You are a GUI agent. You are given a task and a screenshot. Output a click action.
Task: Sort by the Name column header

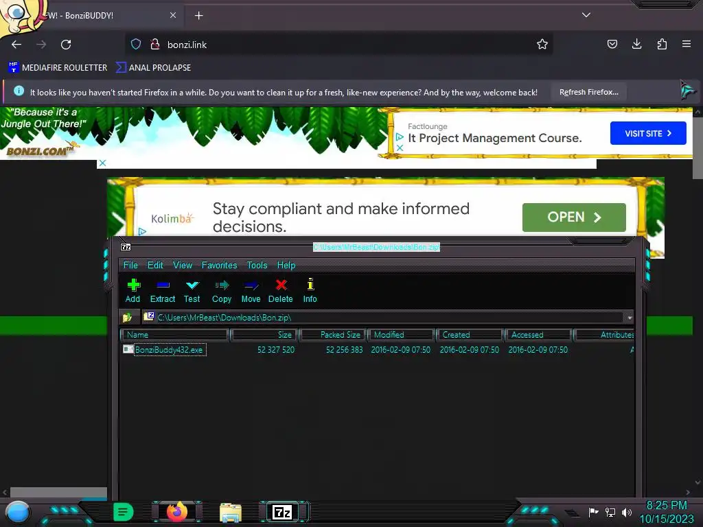(174, 335)
